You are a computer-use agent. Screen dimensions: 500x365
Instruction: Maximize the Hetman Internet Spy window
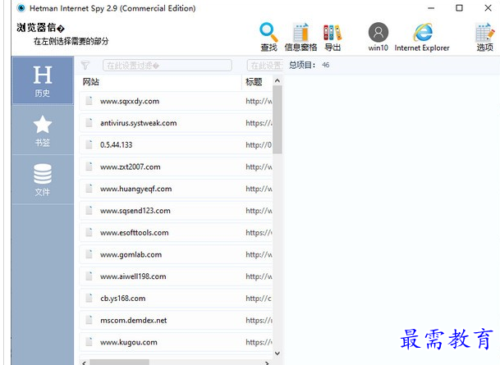(x=459, y=8)
